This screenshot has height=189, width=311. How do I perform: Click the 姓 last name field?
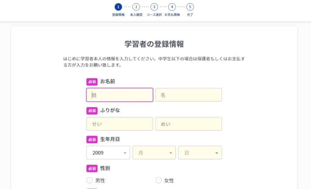pyautogui.click(x=120, y=95)
